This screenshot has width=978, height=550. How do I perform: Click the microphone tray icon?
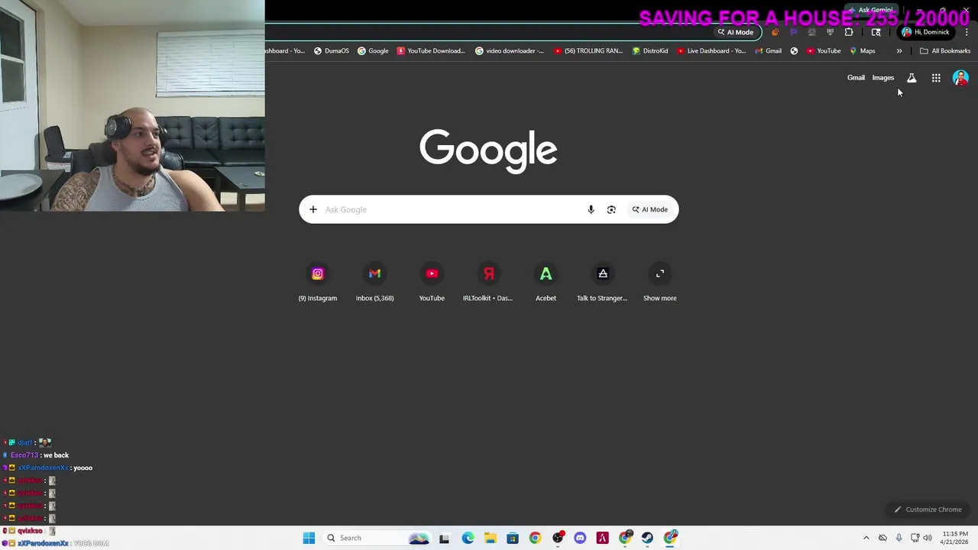coord(899,538)
